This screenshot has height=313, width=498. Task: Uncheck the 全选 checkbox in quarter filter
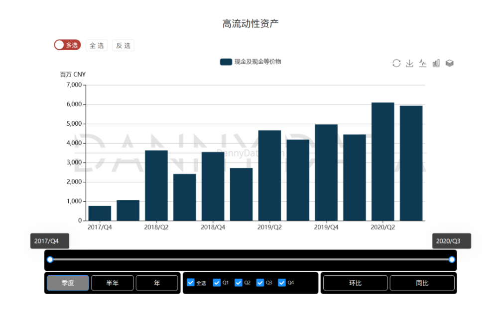click(191, 283)
